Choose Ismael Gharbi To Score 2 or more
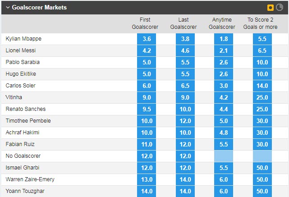Viewport: 289px width, 197px height. (262, 168)
